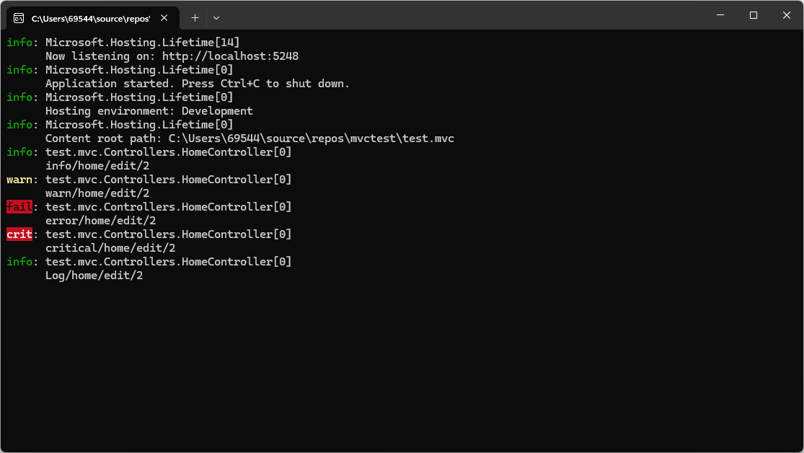The image size is (804, 453).
Task: Maximize the terminal window
Action: [754, 15]
